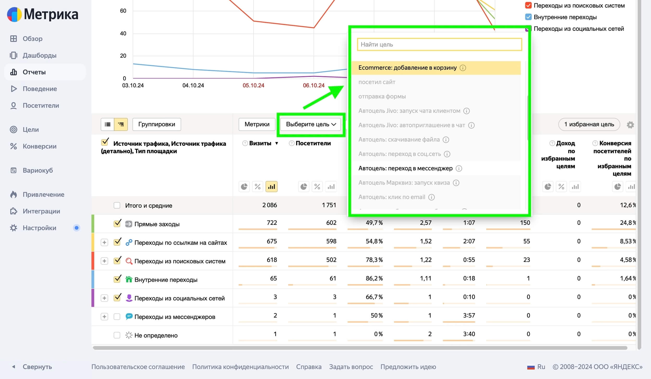The width and height of the screenshot is (651, 379).
Task: Sort by Визиты column arrow
Action: point(277,143)
